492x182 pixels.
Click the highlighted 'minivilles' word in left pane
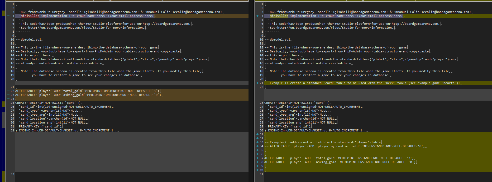(x=30, y=16)
